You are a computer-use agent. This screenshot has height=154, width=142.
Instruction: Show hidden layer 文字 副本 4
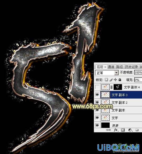[97, 87]
